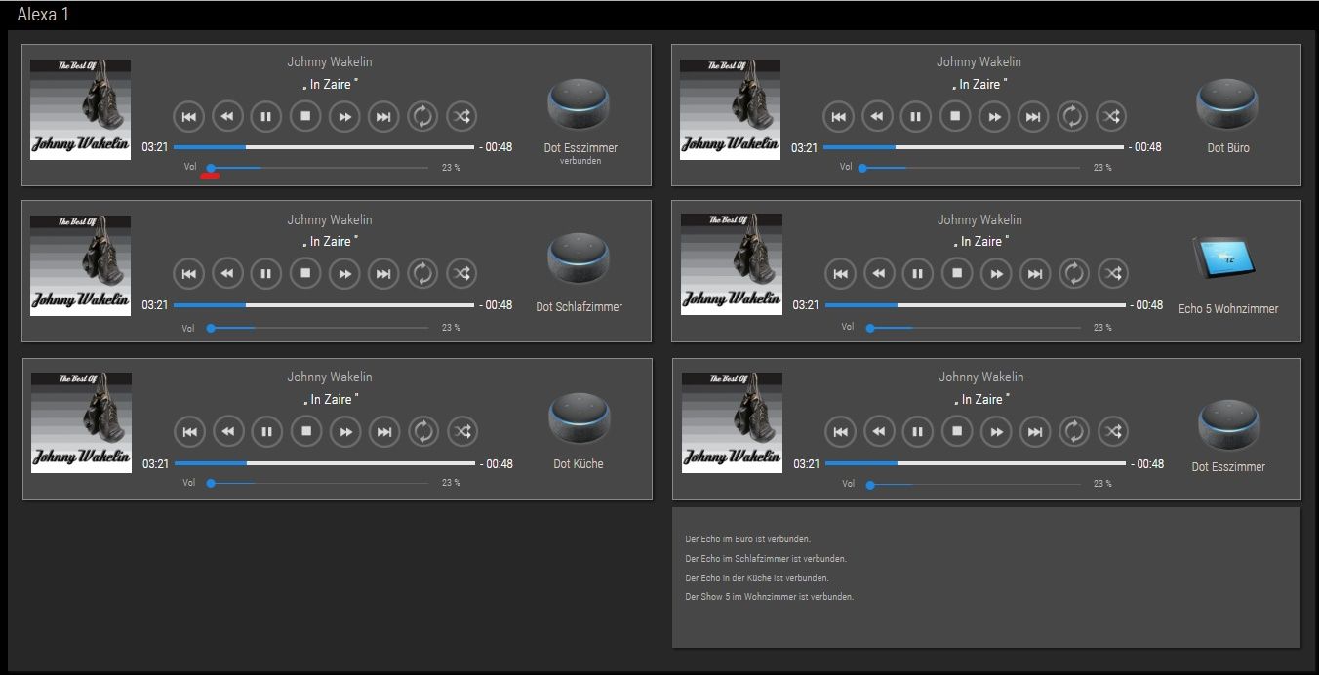Click the volume slider of Dot Küche
Viewport: 1319px width, 675px height.
pyautogui.click(x=317, y=483)
